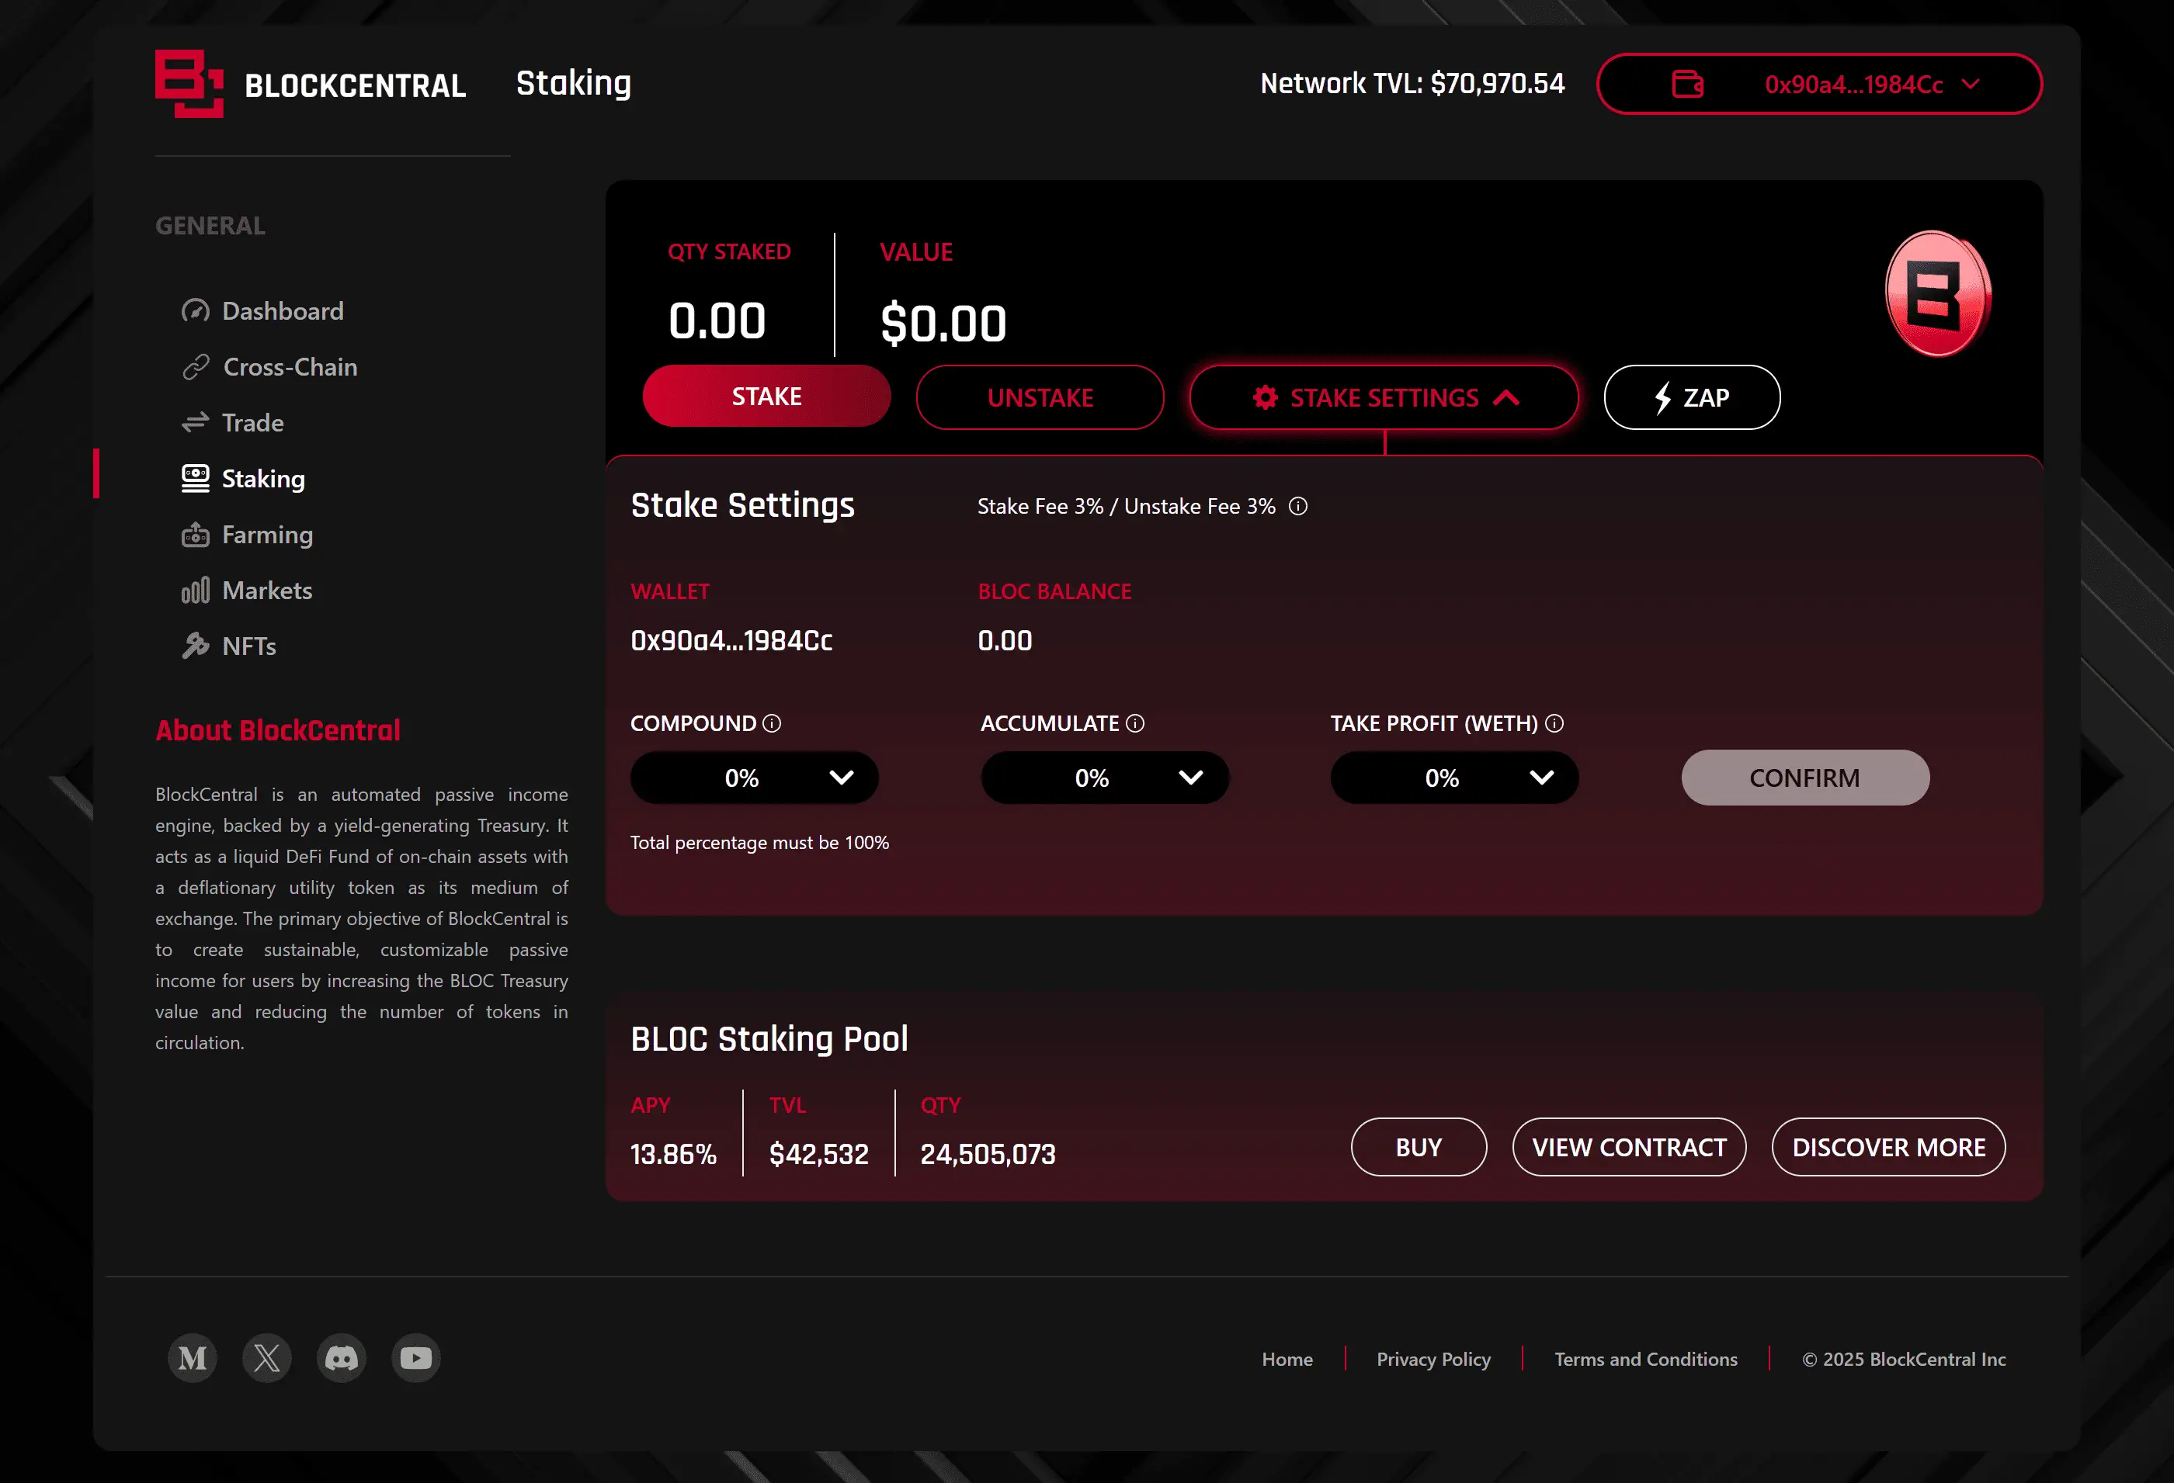Click the NFTs key icon
Image resolution: width=2174 pixels, height=1483 pixels.
196,645
